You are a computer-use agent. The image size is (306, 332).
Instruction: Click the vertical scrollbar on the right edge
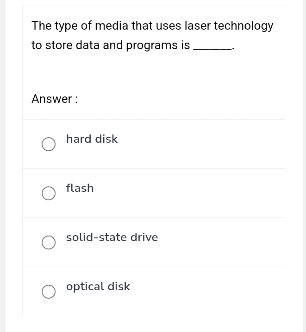pyautogui.click(x=304, y=166)
